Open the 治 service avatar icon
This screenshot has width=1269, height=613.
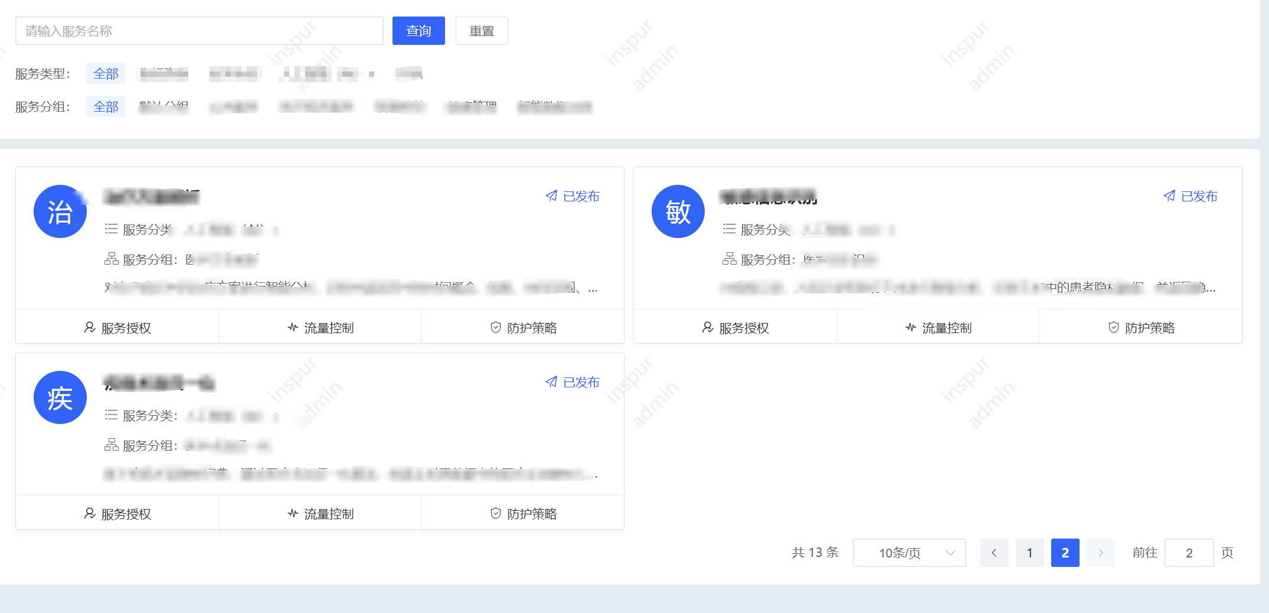coord(60,211)
